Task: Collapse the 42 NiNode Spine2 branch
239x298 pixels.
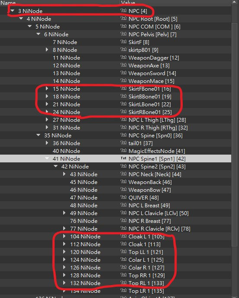Action: 56,166
